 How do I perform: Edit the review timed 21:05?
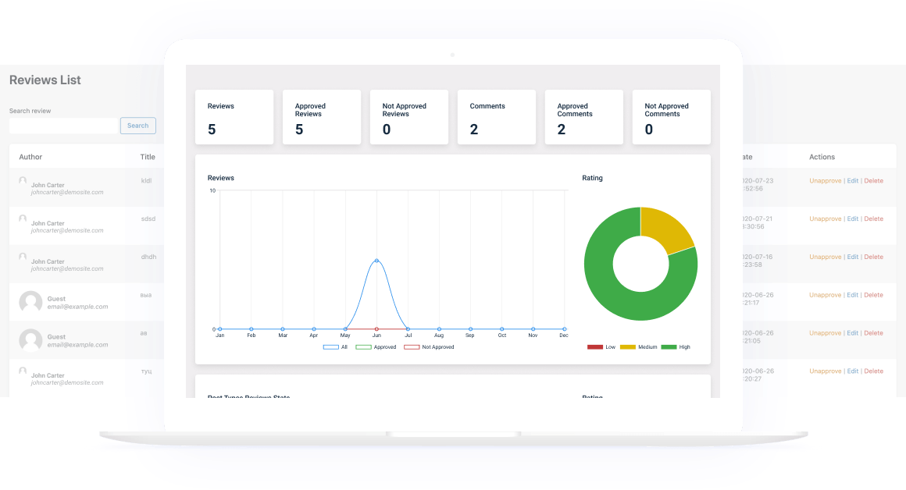tap(853, 333)
